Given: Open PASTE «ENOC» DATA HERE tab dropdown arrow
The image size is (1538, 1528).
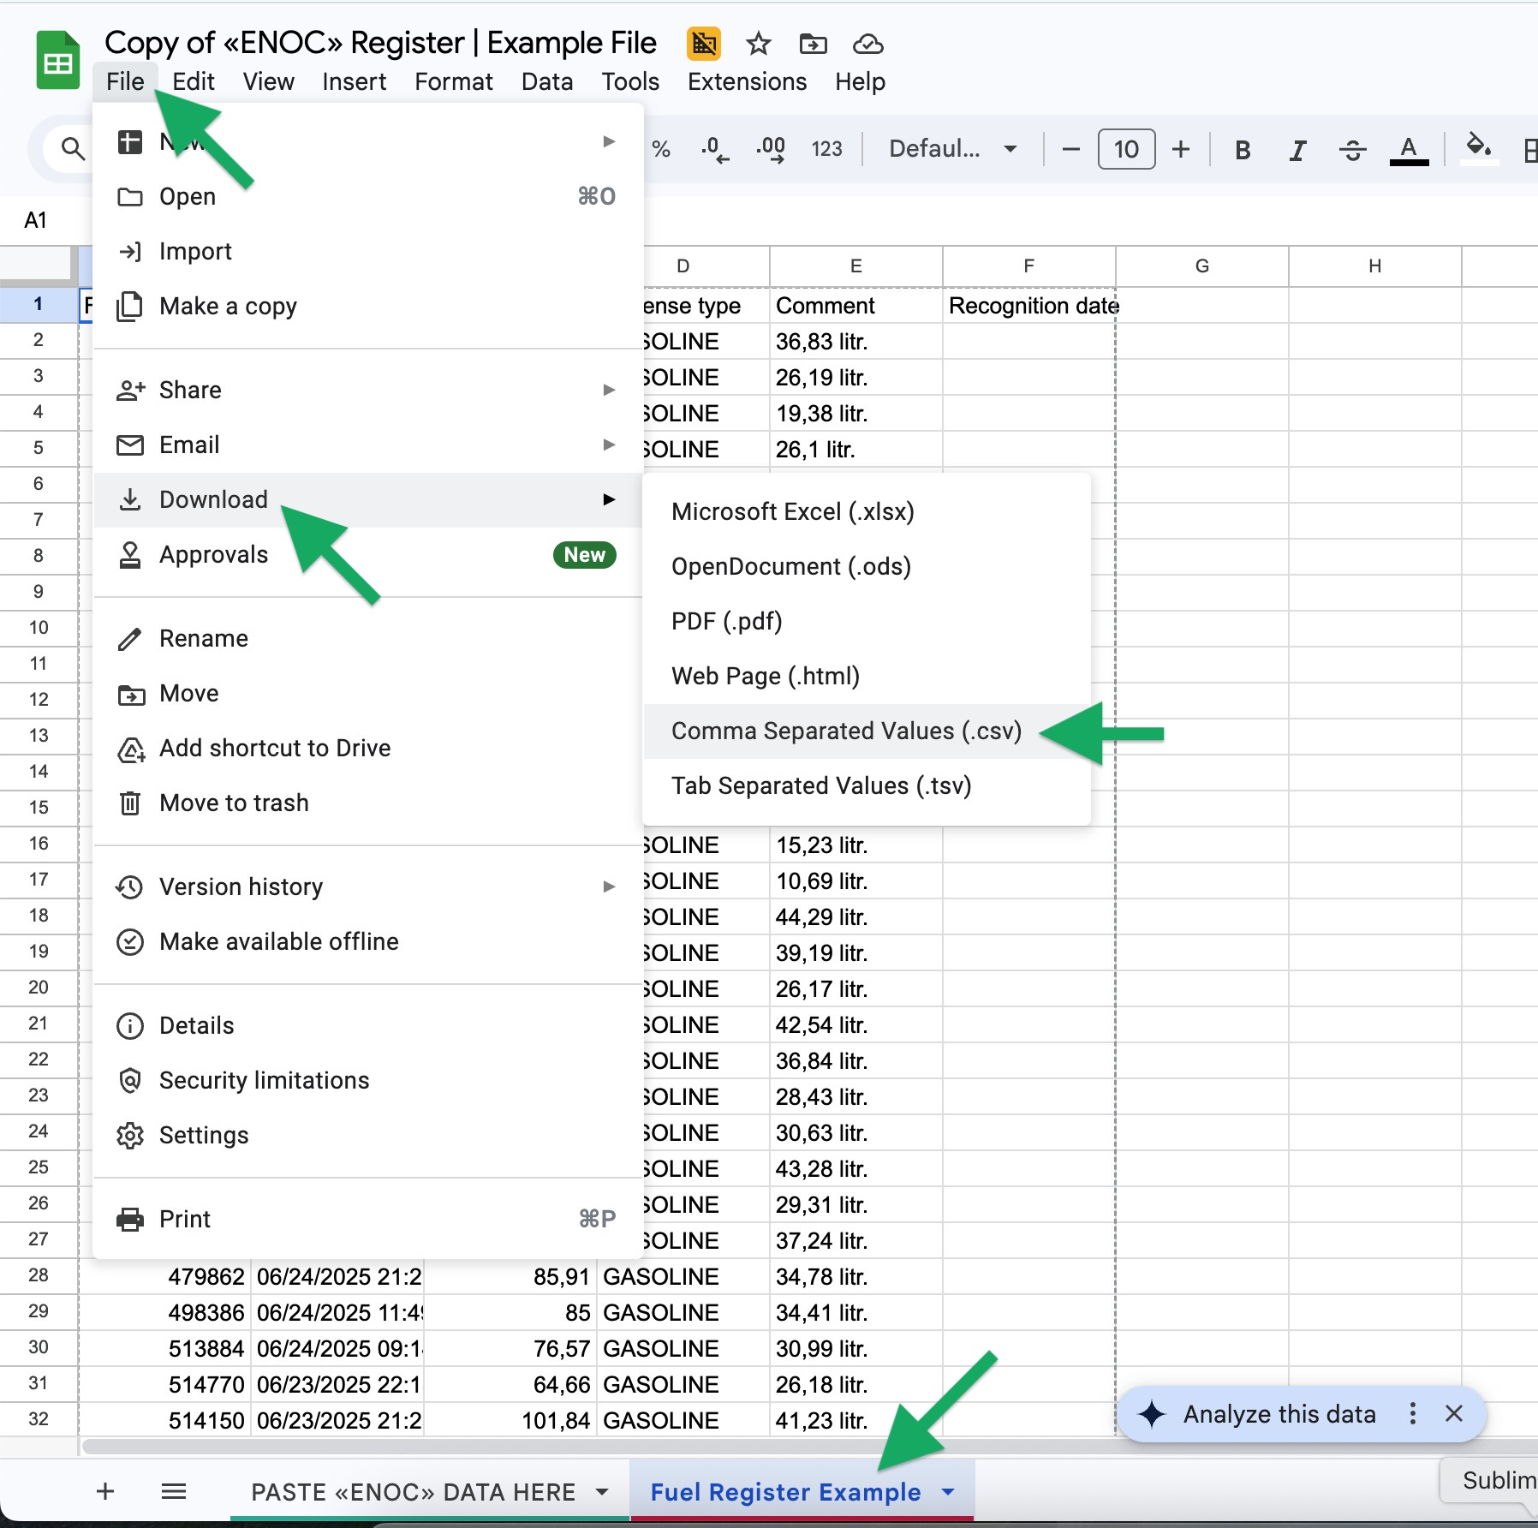Looking at the screenshot, I should click(x=603, y=1492).
